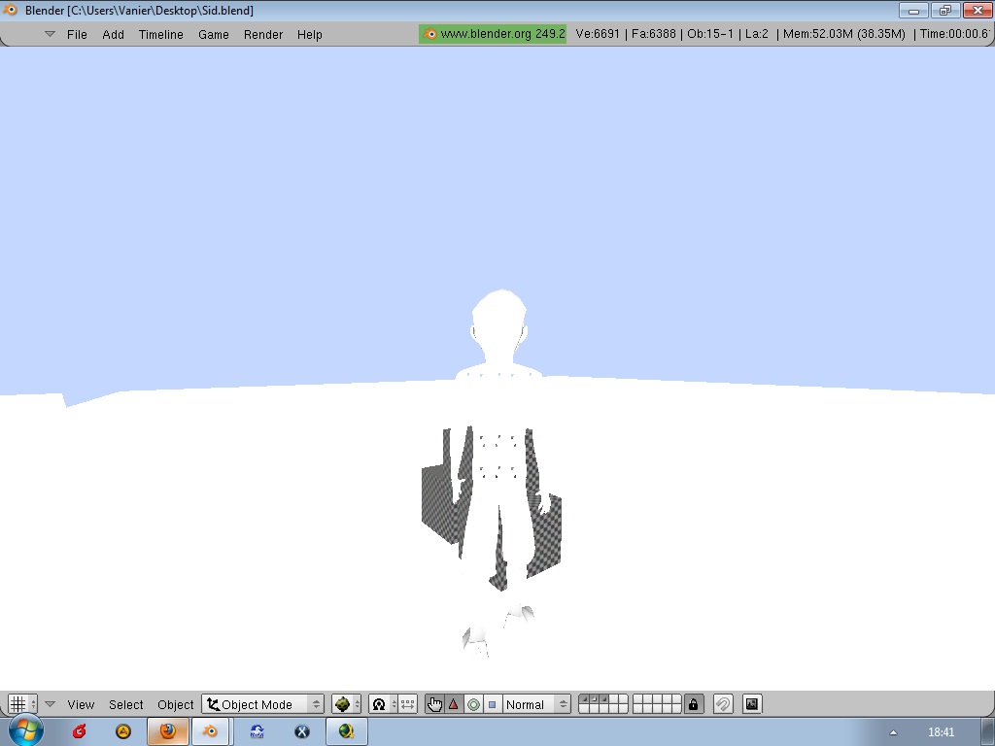Click the snap magnet icon
The width and height of the screenshot is (995, 746).
723,704
